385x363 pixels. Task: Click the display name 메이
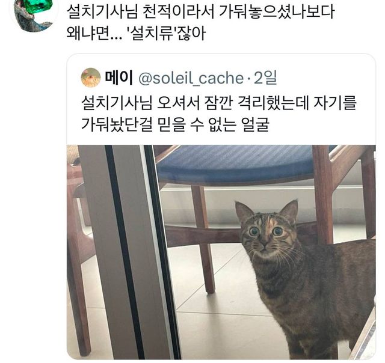coord(119,78)
